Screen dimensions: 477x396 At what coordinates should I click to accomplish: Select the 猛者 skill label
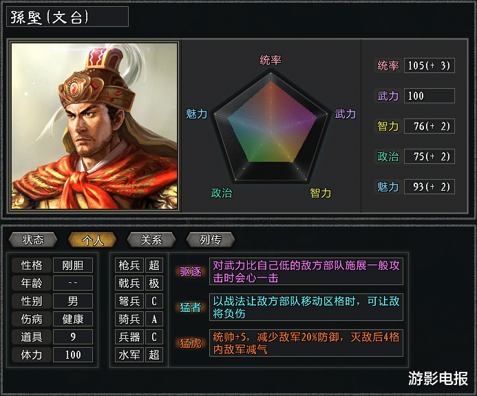tap(191, 307)
